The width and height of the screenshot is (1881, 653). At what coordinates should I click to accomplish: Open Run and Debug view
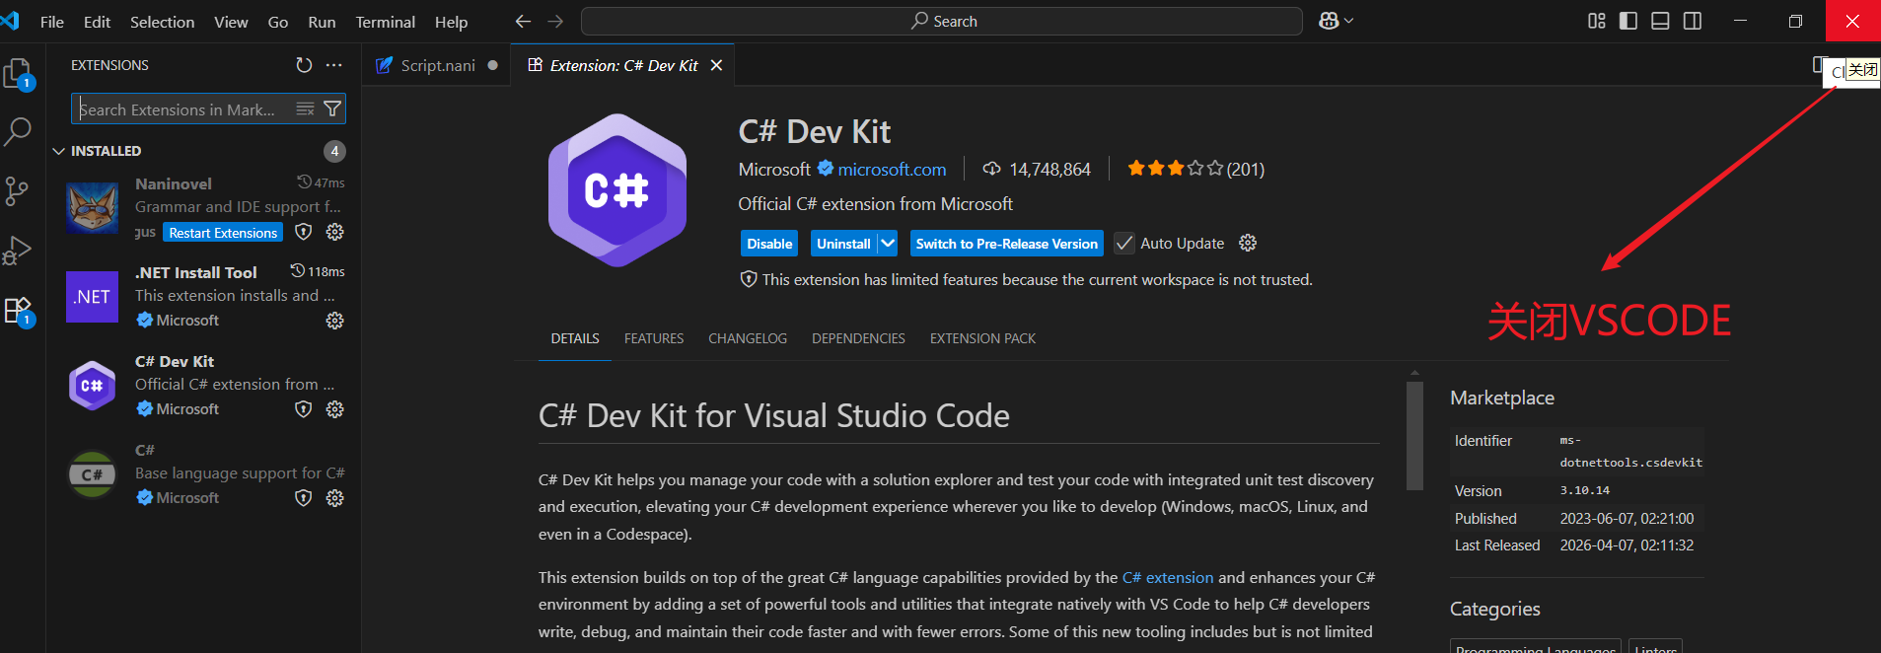[x=18, y=250]
